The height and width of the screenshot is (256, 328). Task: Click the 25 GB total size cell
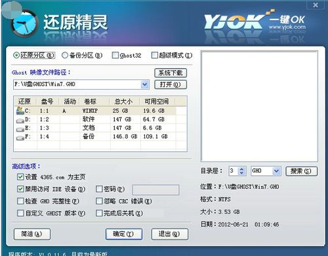point(121,111)
